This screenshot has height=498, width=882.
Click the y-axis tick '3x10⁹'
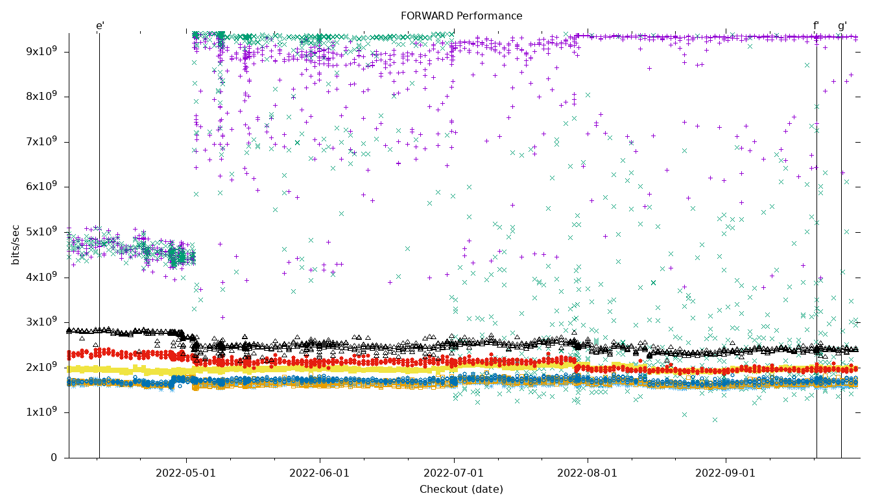tap(42, 322)
